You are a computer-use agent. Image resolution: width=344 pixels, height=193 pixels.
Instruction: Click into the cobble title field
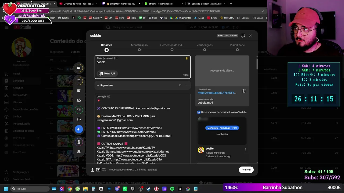point(142,67)
